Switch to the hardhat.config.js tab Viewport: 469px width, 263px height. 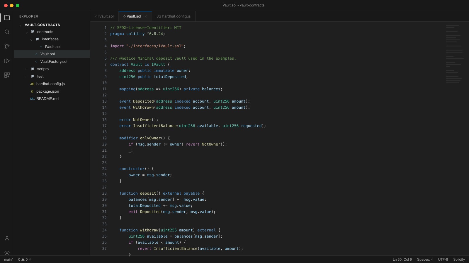click(174, 16)
